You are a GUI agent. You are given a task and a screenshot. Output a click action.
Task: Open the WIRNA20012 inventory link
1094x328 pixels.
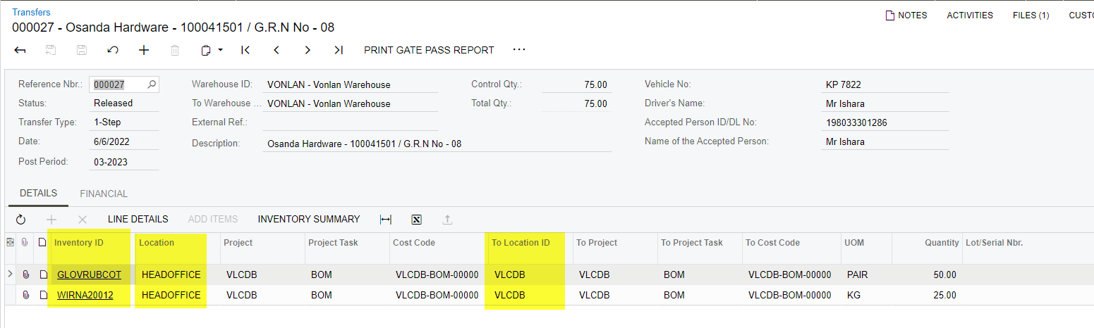pyautogui.click(x=85, y=295)
